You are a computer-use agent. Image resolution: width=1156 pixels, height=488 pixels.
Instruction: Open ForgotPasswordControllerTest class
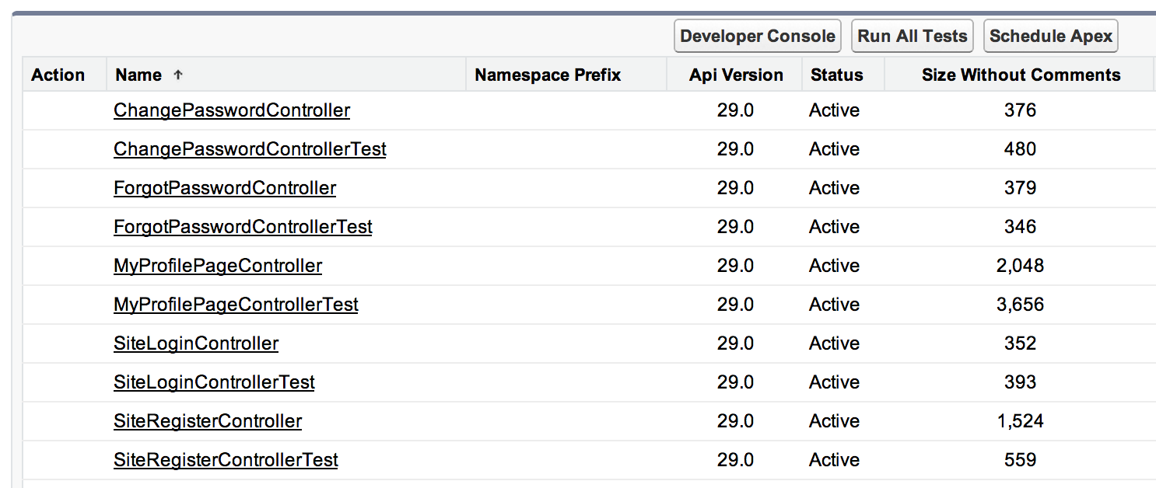click(243, 227)
